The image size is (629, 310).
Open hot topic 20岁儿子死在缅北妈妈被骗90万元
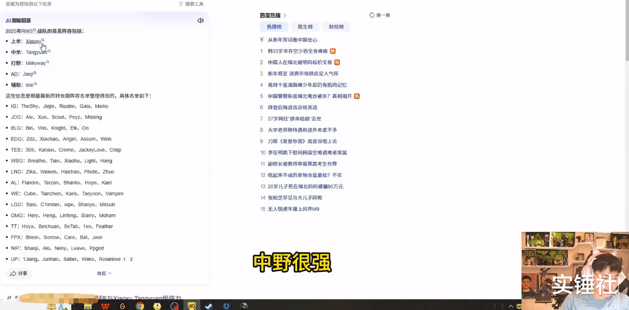pos(306,187)
